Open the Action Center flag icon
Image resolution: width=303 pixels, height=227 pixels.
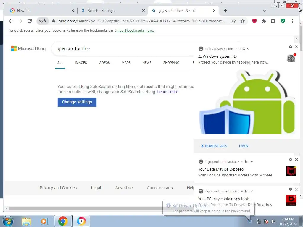[266, 221]
